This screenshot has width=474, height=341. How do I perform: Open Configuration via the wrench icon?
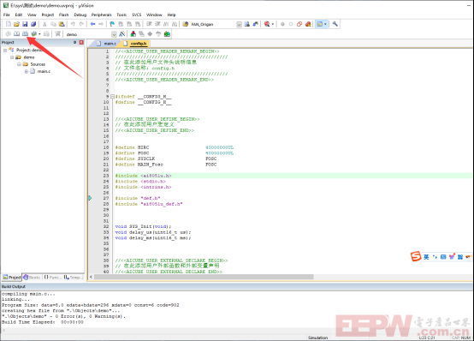(335, 24)
